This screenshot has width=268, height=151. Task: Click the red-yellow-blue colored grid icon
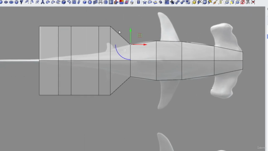pyautogui.click(x=121, y=2)
